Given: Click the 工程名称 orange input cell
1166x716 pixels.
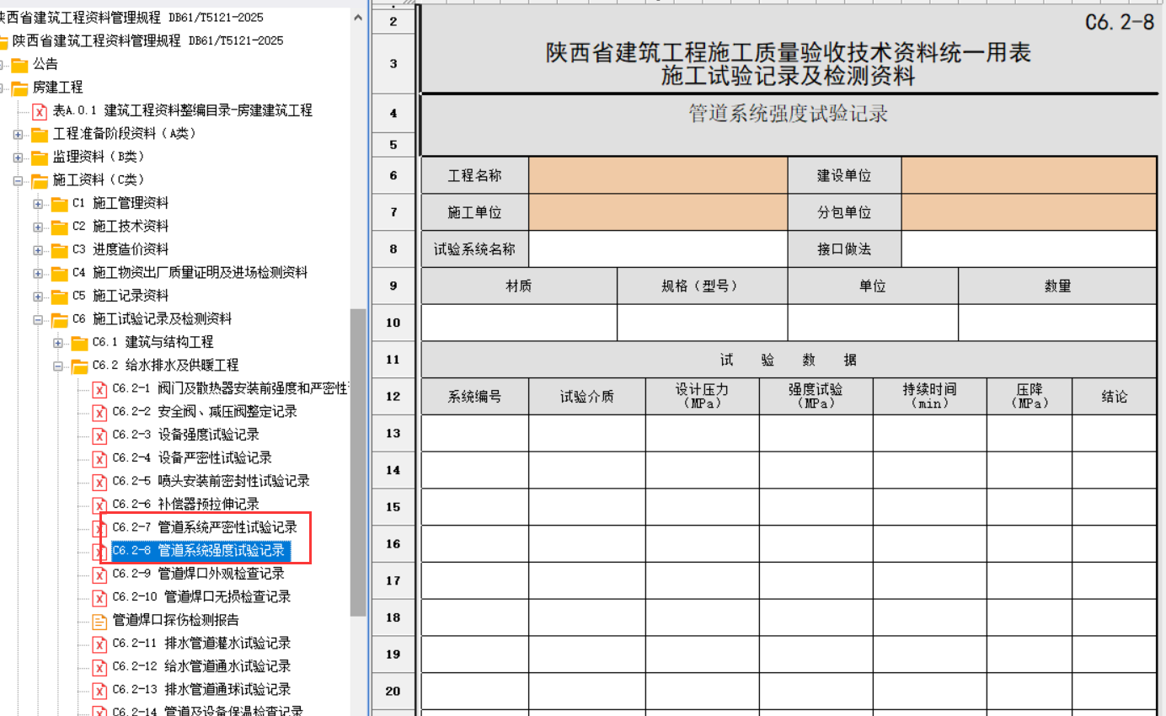Looking at the screenshot, I should (658, 175).
